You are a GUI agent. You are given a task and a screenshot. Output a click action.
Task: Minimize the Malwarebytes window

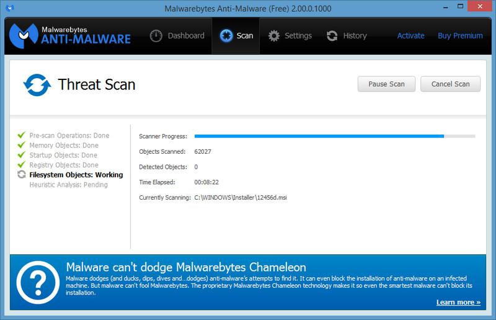(446, 7)
